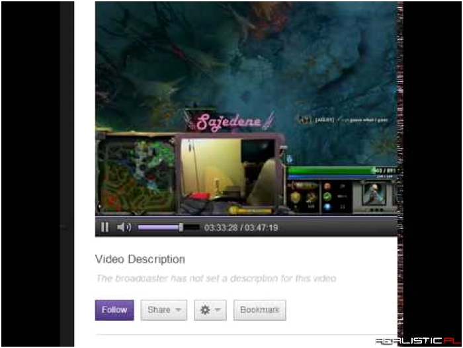Open the gear settings dropdown
Screen dimensions: 463x348
tap(210, 310)
